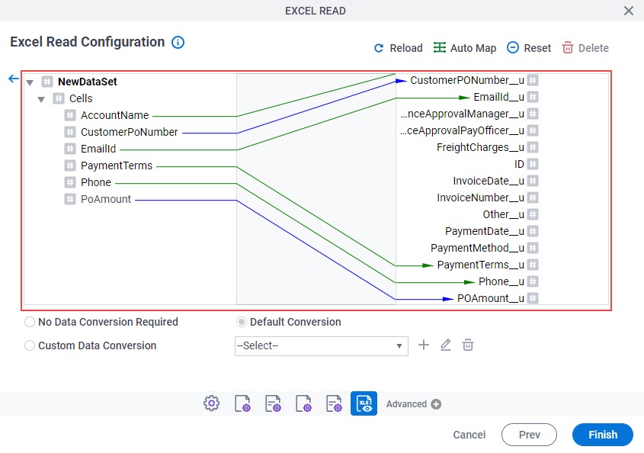The width and height of the screenshot is (644, 453).
Task: Click the CustomerPoNumber field icon
Action: 70,132
